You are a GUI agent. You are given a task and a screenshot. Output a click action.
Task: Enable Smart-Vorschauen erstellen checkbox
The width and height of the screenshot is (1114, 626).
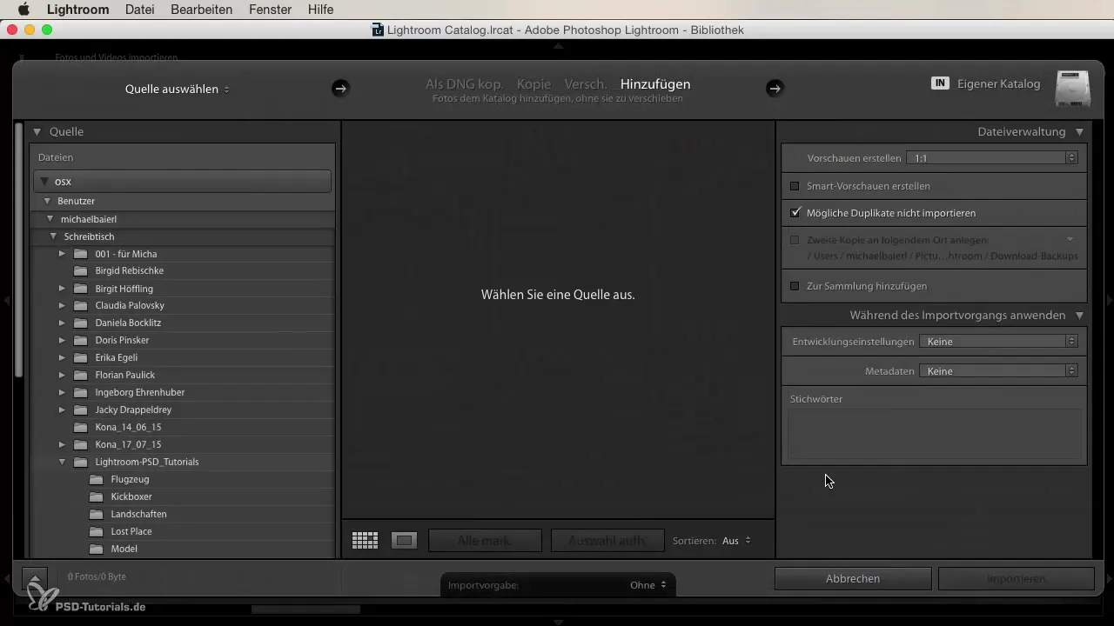(x=795, y=186)
